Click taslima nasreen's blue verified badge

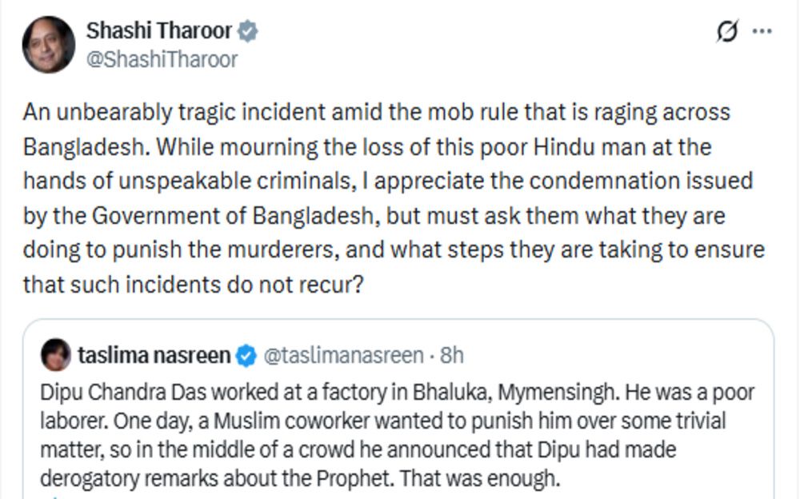[x=247, y=355]
